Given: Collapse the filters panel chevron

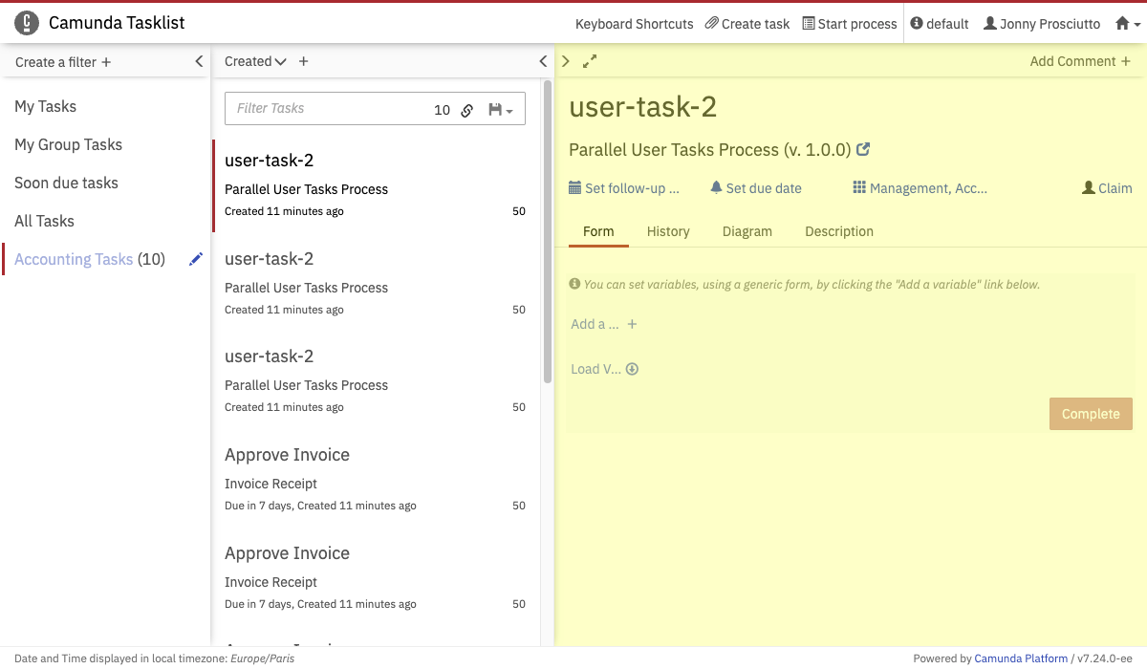Looking at the screenshot, I should [x=199, y=61].
